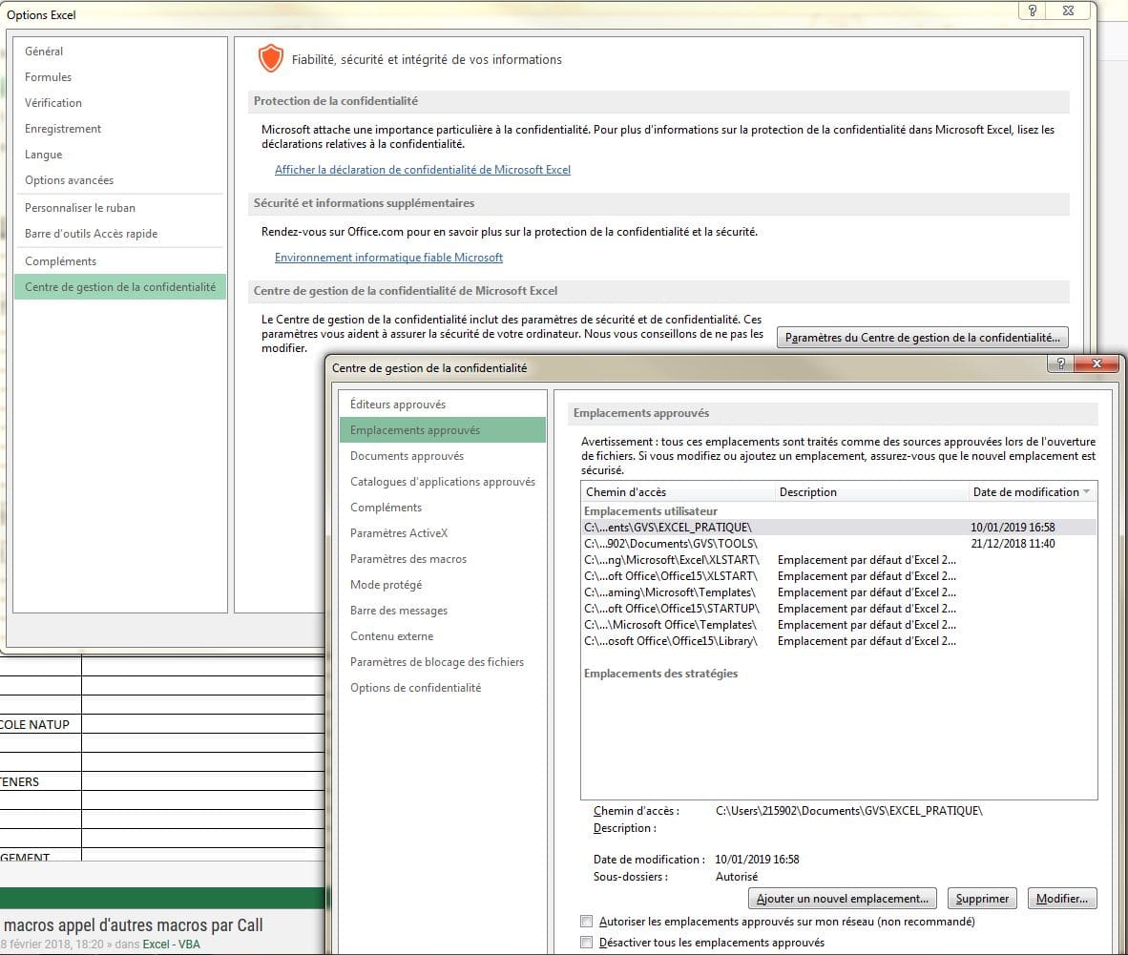The image size is (1128, 955).
Task: Sort by Date de modification dropdown arrow
Action: coord(1086,492)
